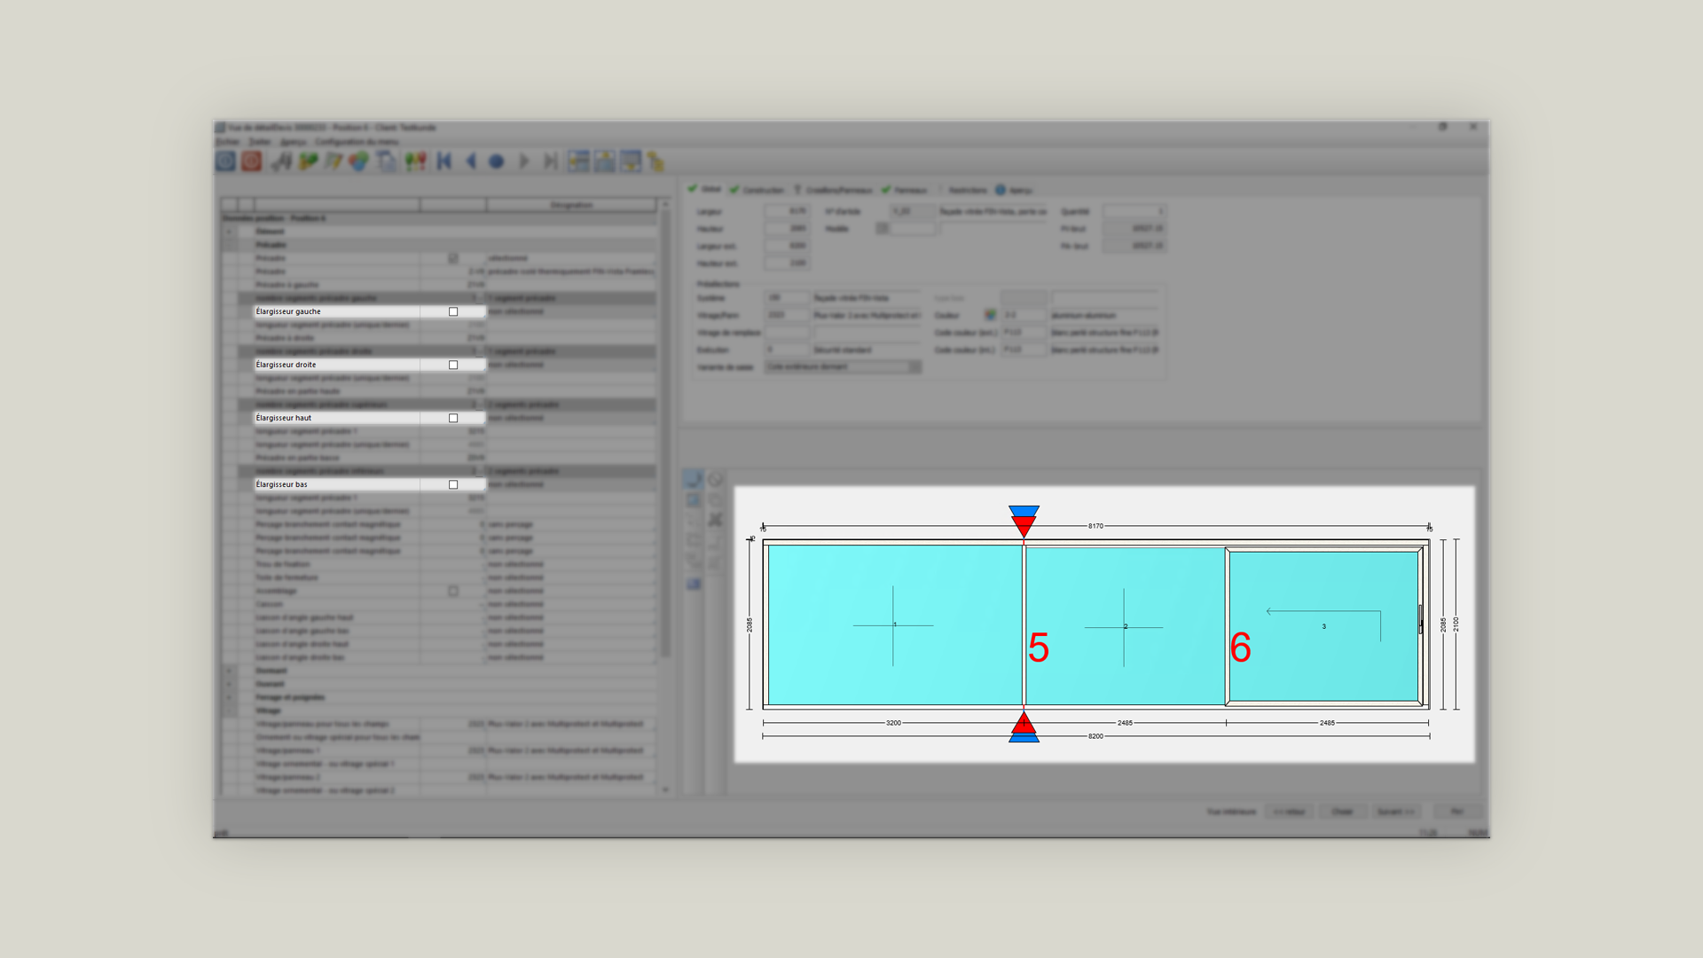
Task: Tick the Élargisseur haut checkbox
Action: pyautogui.click(x=453, y=418)
